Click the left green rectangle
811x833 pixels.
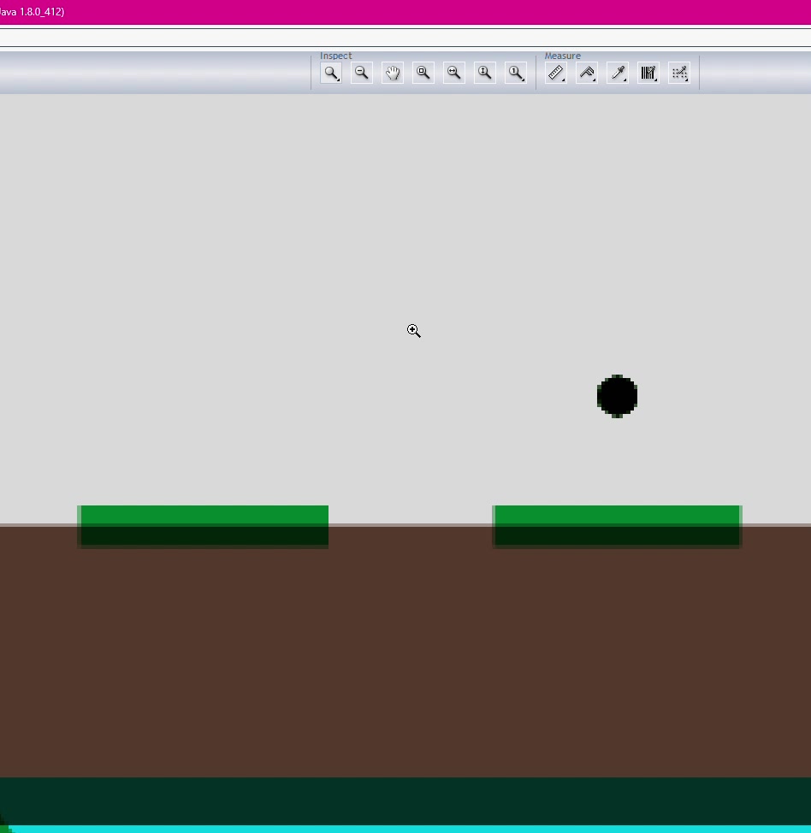click(204, 526)
